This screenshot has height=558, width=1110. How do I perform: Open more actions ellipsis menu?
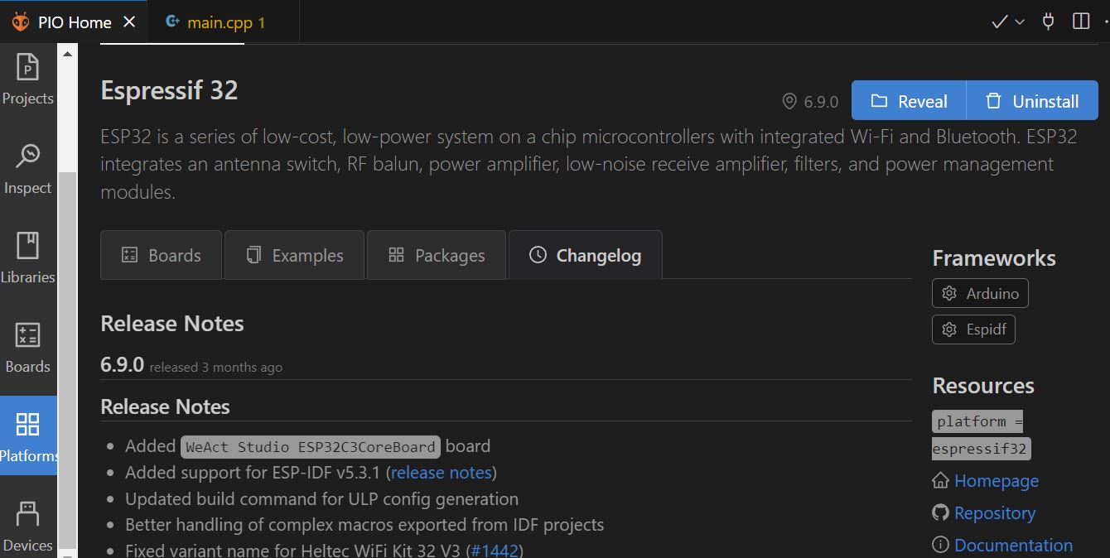pos(1105,22)
